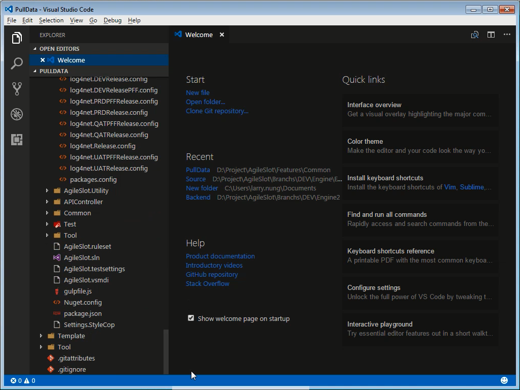
Task: Open the Search view in activity bar
Action: [17, 63]
